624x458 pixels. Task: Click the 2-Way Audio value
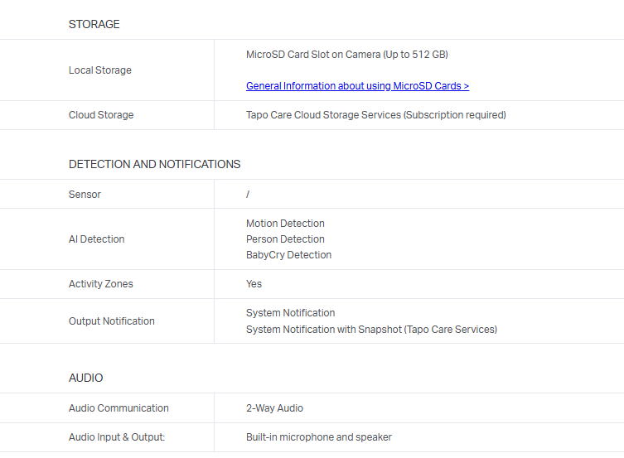point(274,408)
